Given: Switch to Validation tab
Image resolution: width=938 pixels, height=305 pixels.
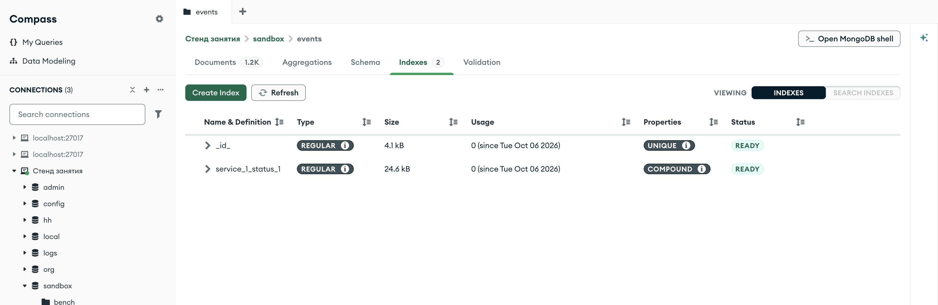Looking at the screenshot, I should click(x=482, y=62).
